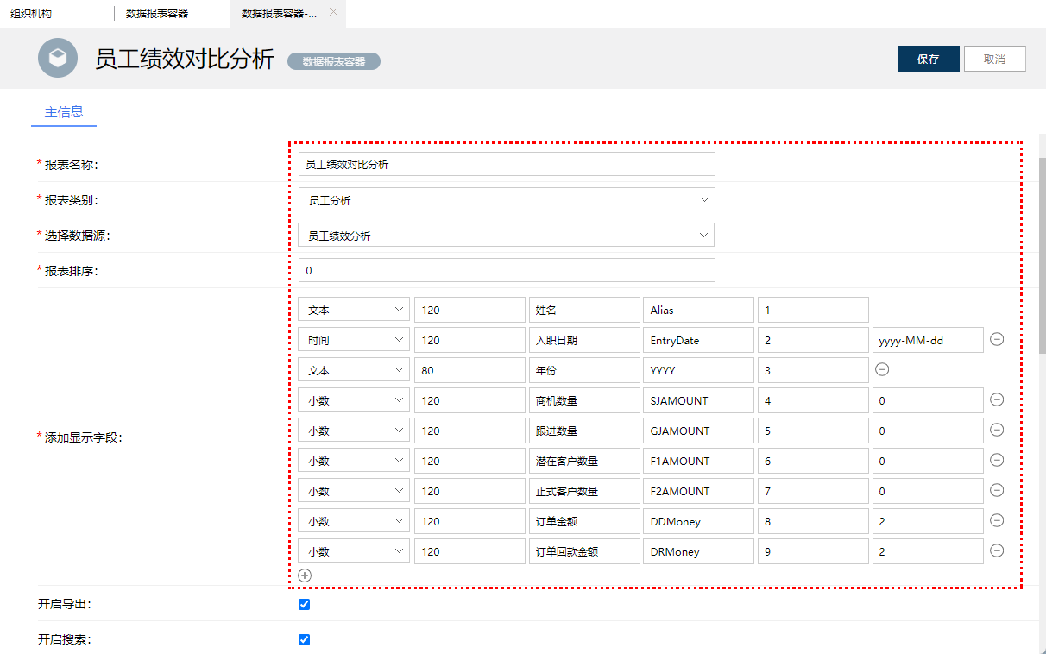Remove the 订单金额 field row

997,520
